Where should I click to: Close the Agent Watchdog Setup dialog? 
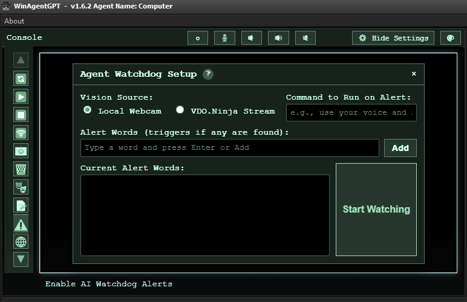pos(414,74)
